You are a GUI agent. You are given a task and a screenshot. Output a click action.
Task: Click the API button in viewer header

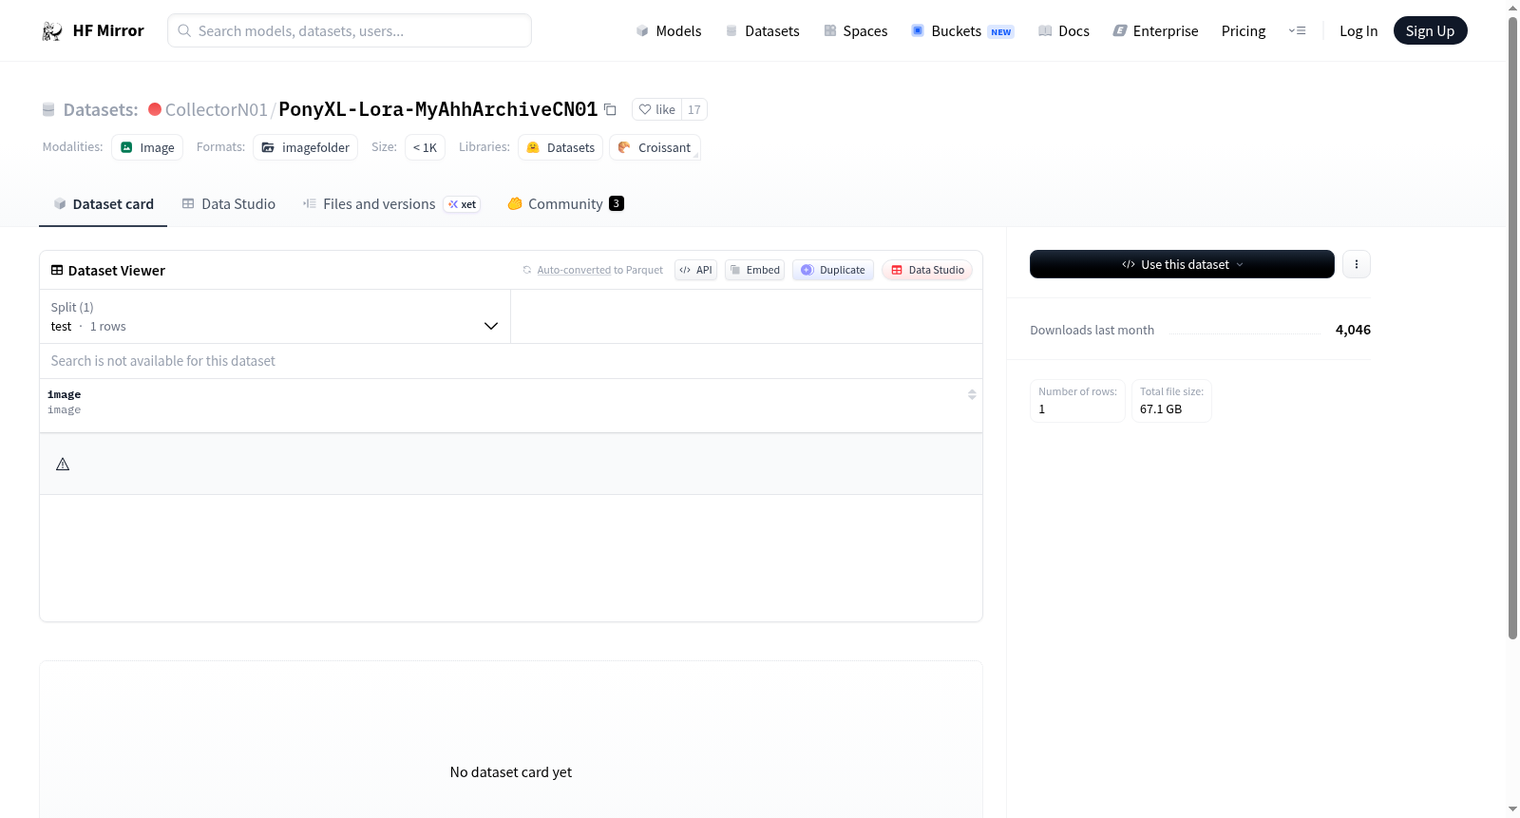[695, 270]
